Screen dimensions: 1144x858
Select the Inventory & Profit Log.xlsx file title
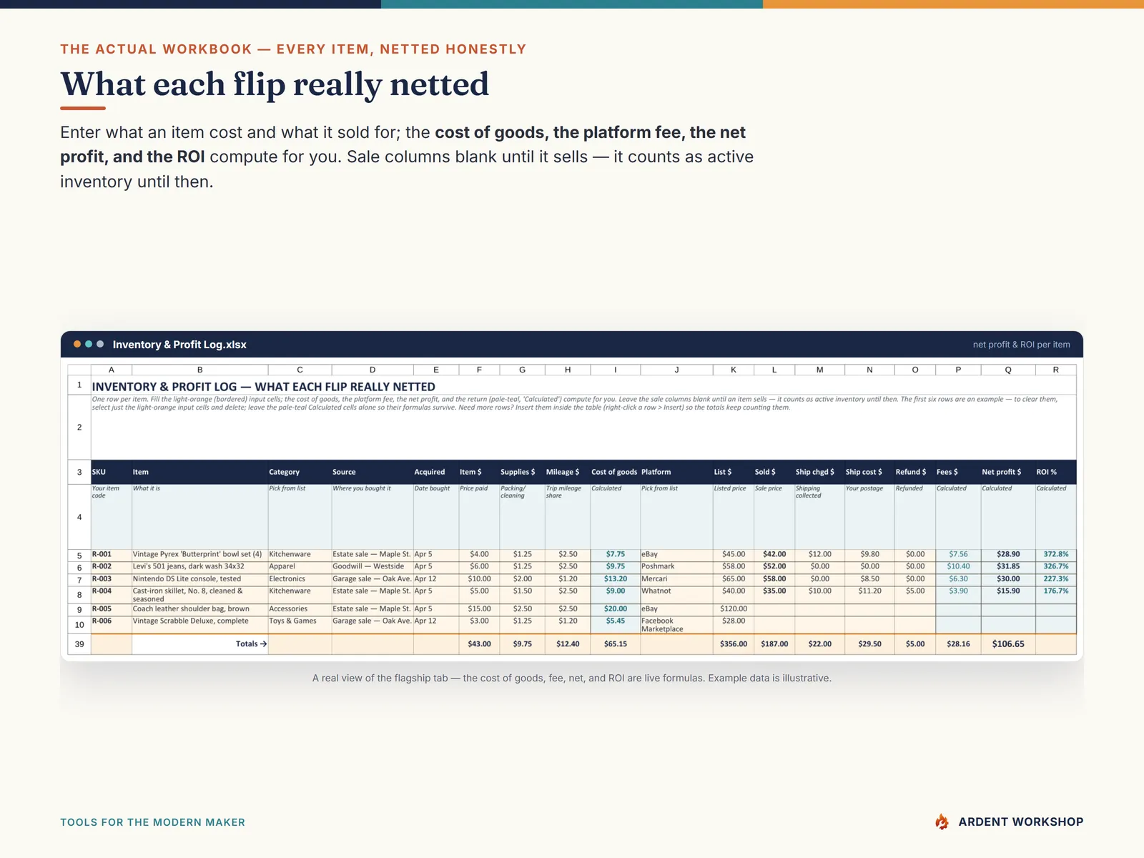(179, 345)
